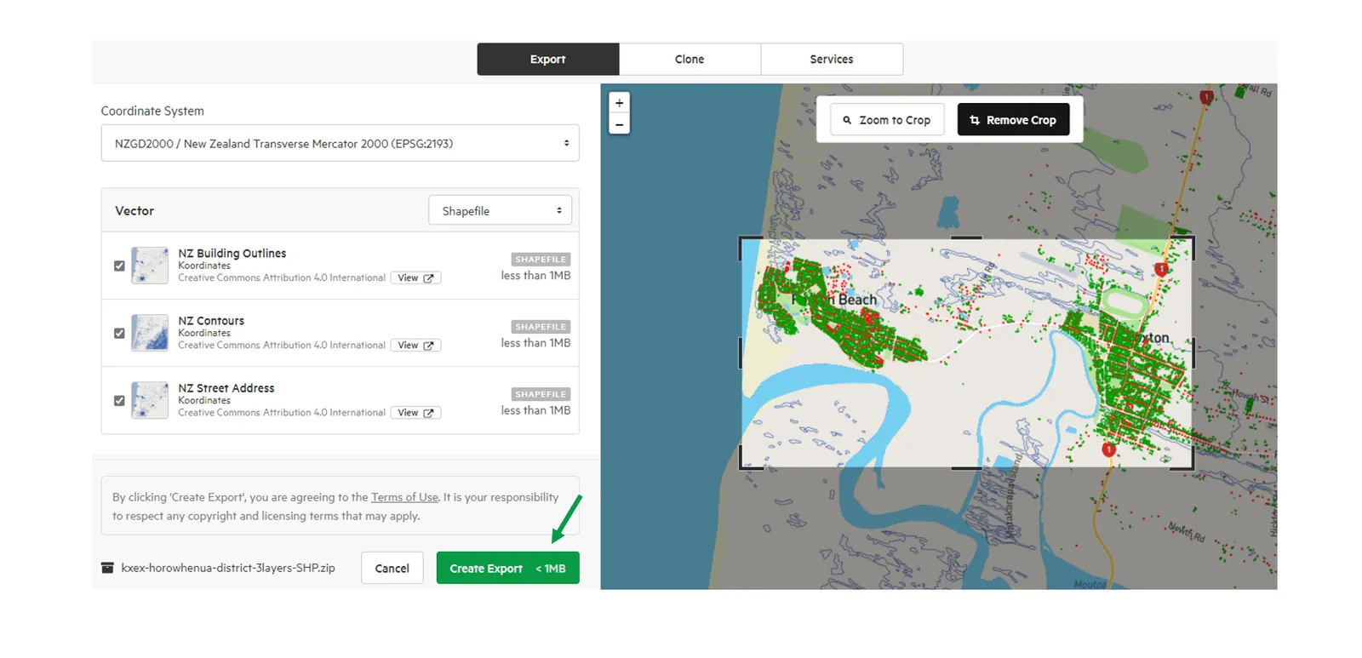Image resolution: width=1362 pixels, height=658 pixels.
Task: Click the zip archive file icon
Action: point(107,568)
